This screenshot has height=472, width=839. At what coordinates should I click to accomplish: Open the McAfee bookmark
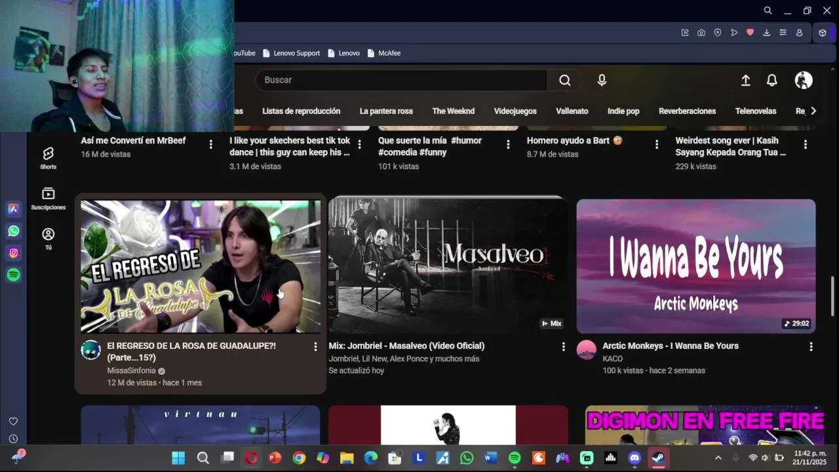[x=384, y=53]
